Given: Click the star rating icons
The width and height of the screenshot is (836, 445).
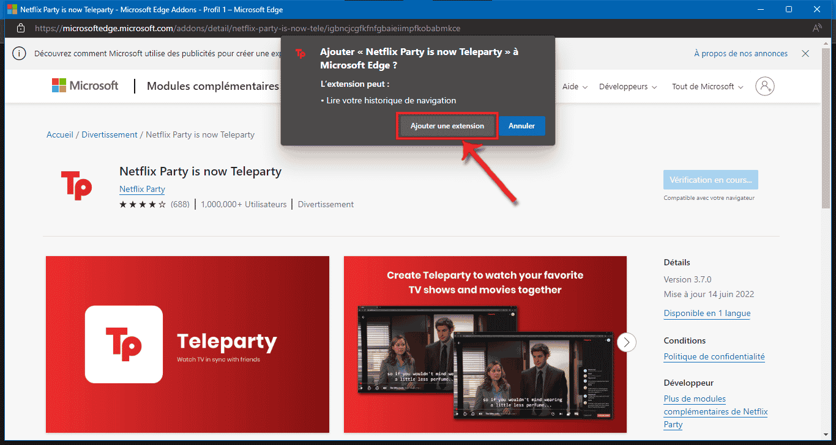Looking at the screenshot, I should point(143,204).
